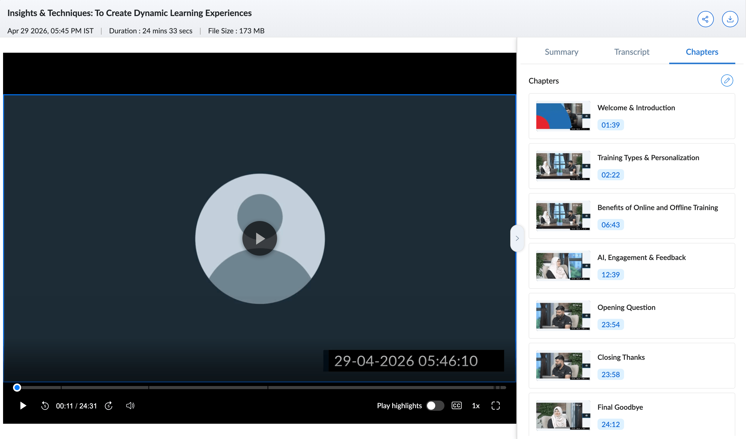Switch to the Transcript tab
Screen dimensions: 746x439
tap(632, 52)
